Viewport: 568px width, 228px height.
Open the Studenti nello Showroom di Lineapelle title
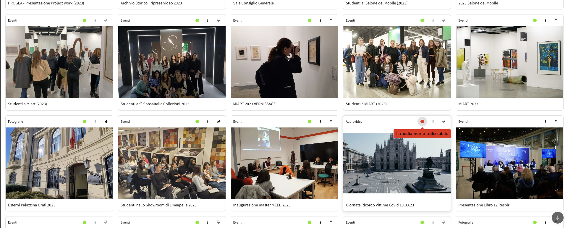pyautogui.click(x=158, y=205)
